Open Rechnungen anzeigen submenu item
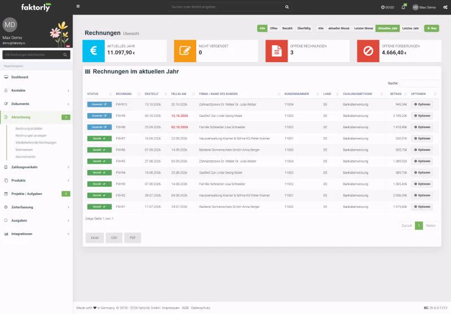 [31, 136]
